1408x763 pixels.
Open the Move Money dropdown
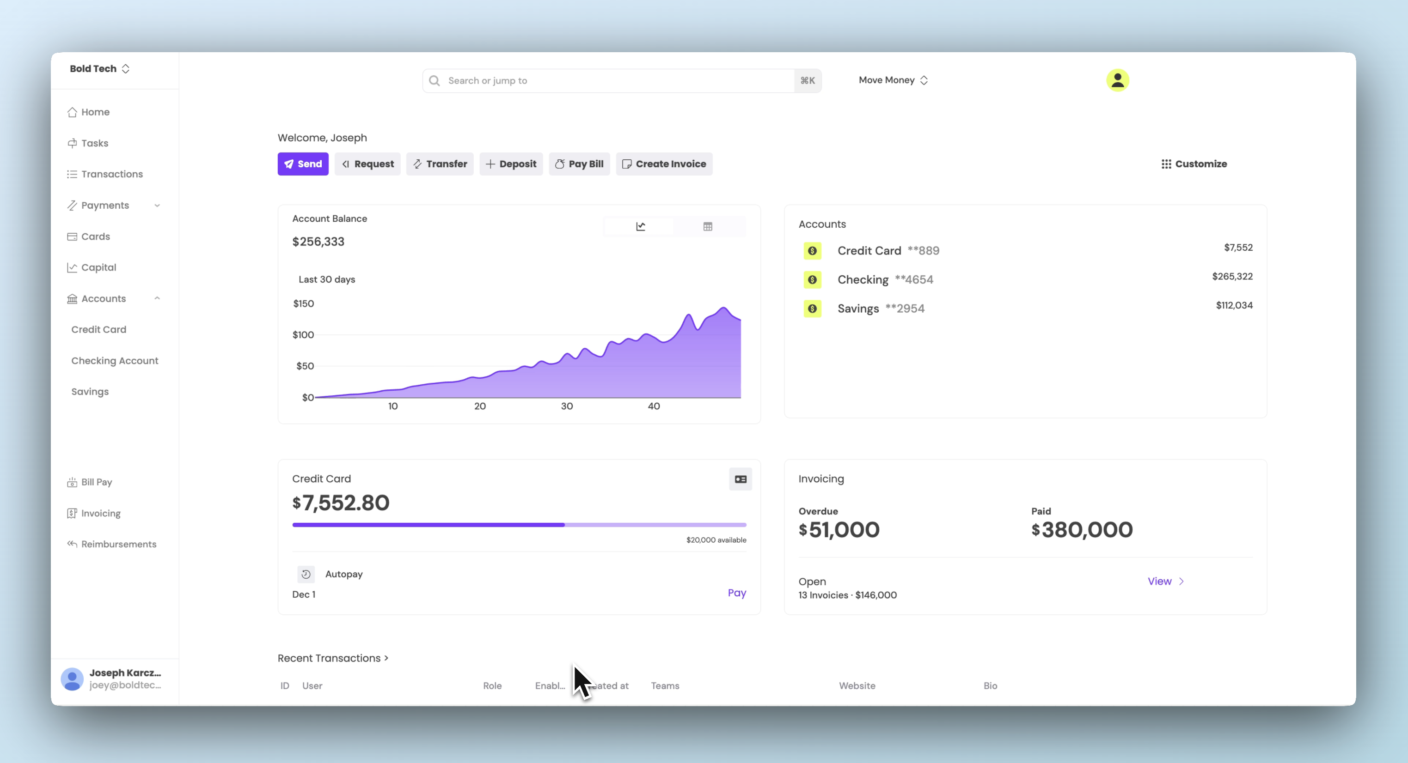894,80
